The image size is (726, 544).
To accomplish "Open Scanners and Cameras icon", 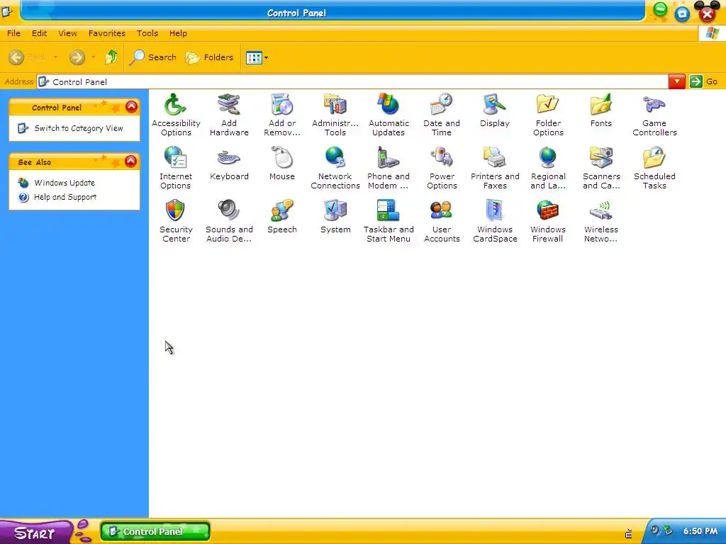I will pos(601,167).
